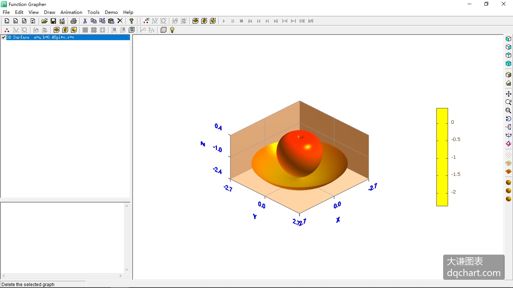Click the Stop animation button
The height and width of the screenshot is (288, 513).
241,21
